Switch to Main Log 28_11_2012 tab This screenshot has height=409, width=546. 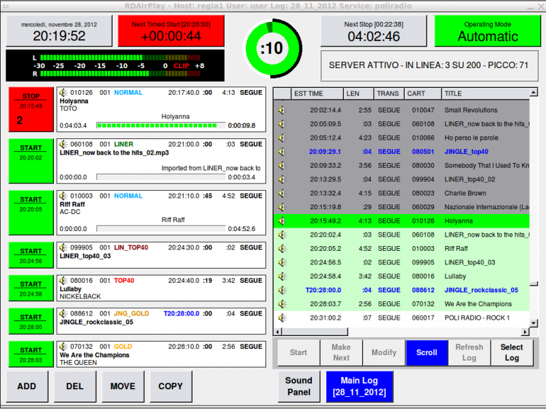[359, 386]
